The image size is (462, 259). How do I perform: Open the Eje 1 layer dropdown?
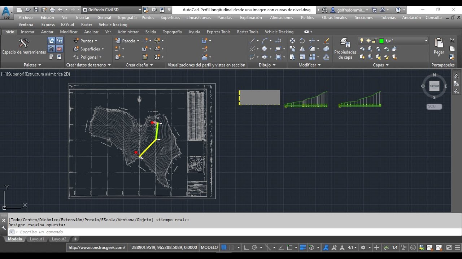point(426,41)
